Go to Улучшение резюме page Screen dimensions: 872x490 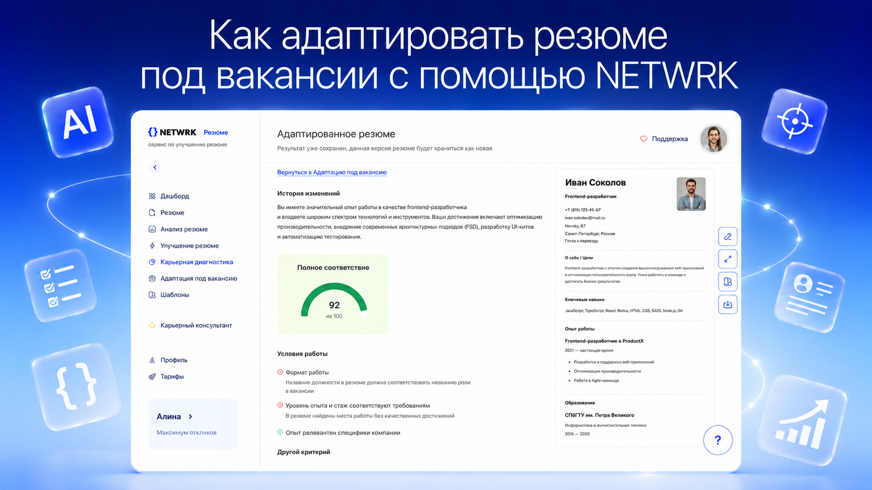coord(190,246)
